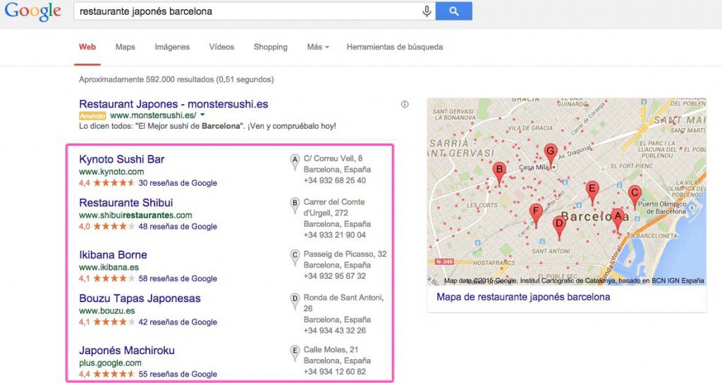Select map pin A near Barceloneta
The width and height of the screenshot is (722, 383).
[x=617, y=220]
